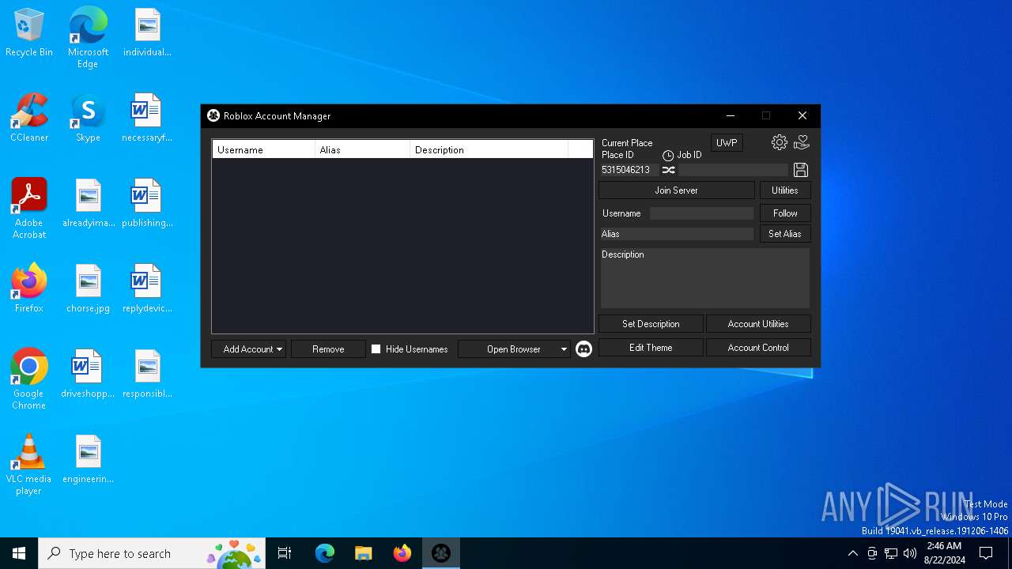Open VLC media player desktop shortcut
1012x569 pixels.
[29, 465]
